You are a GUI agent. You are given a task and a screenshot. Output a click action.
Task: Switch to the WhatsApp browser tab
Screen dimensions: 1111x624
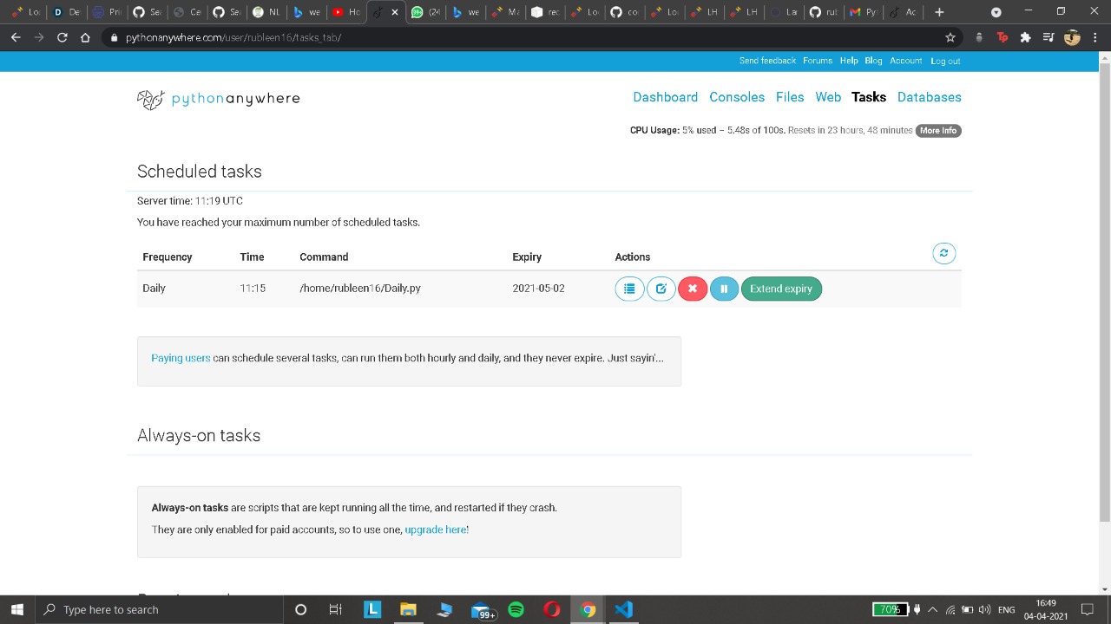pyautogui.click(x=425, y=12)
